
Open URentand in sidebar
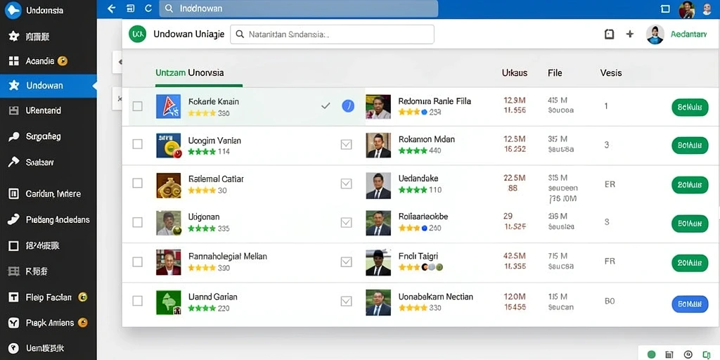click(49, 110)
